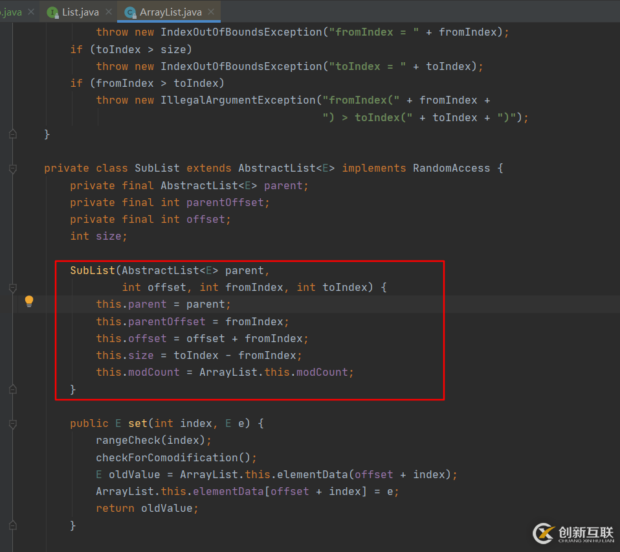Image resolution: width=620 pixels, height=552 pixels.
Task: Place cursor on 'if (toIndex > size)'
Action: coord(131,49)
